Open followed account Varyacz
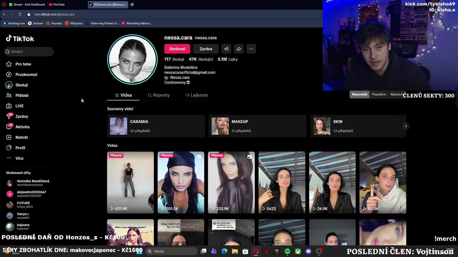 point(18,216)
